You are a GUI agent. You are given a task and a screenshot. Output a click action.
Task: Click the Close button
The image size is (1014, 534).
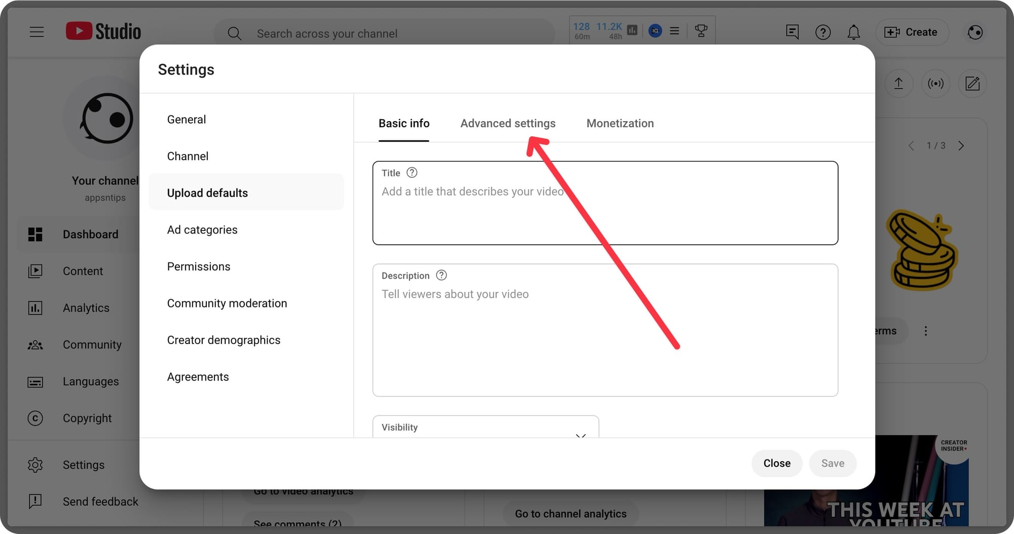[x=777, y=463]
